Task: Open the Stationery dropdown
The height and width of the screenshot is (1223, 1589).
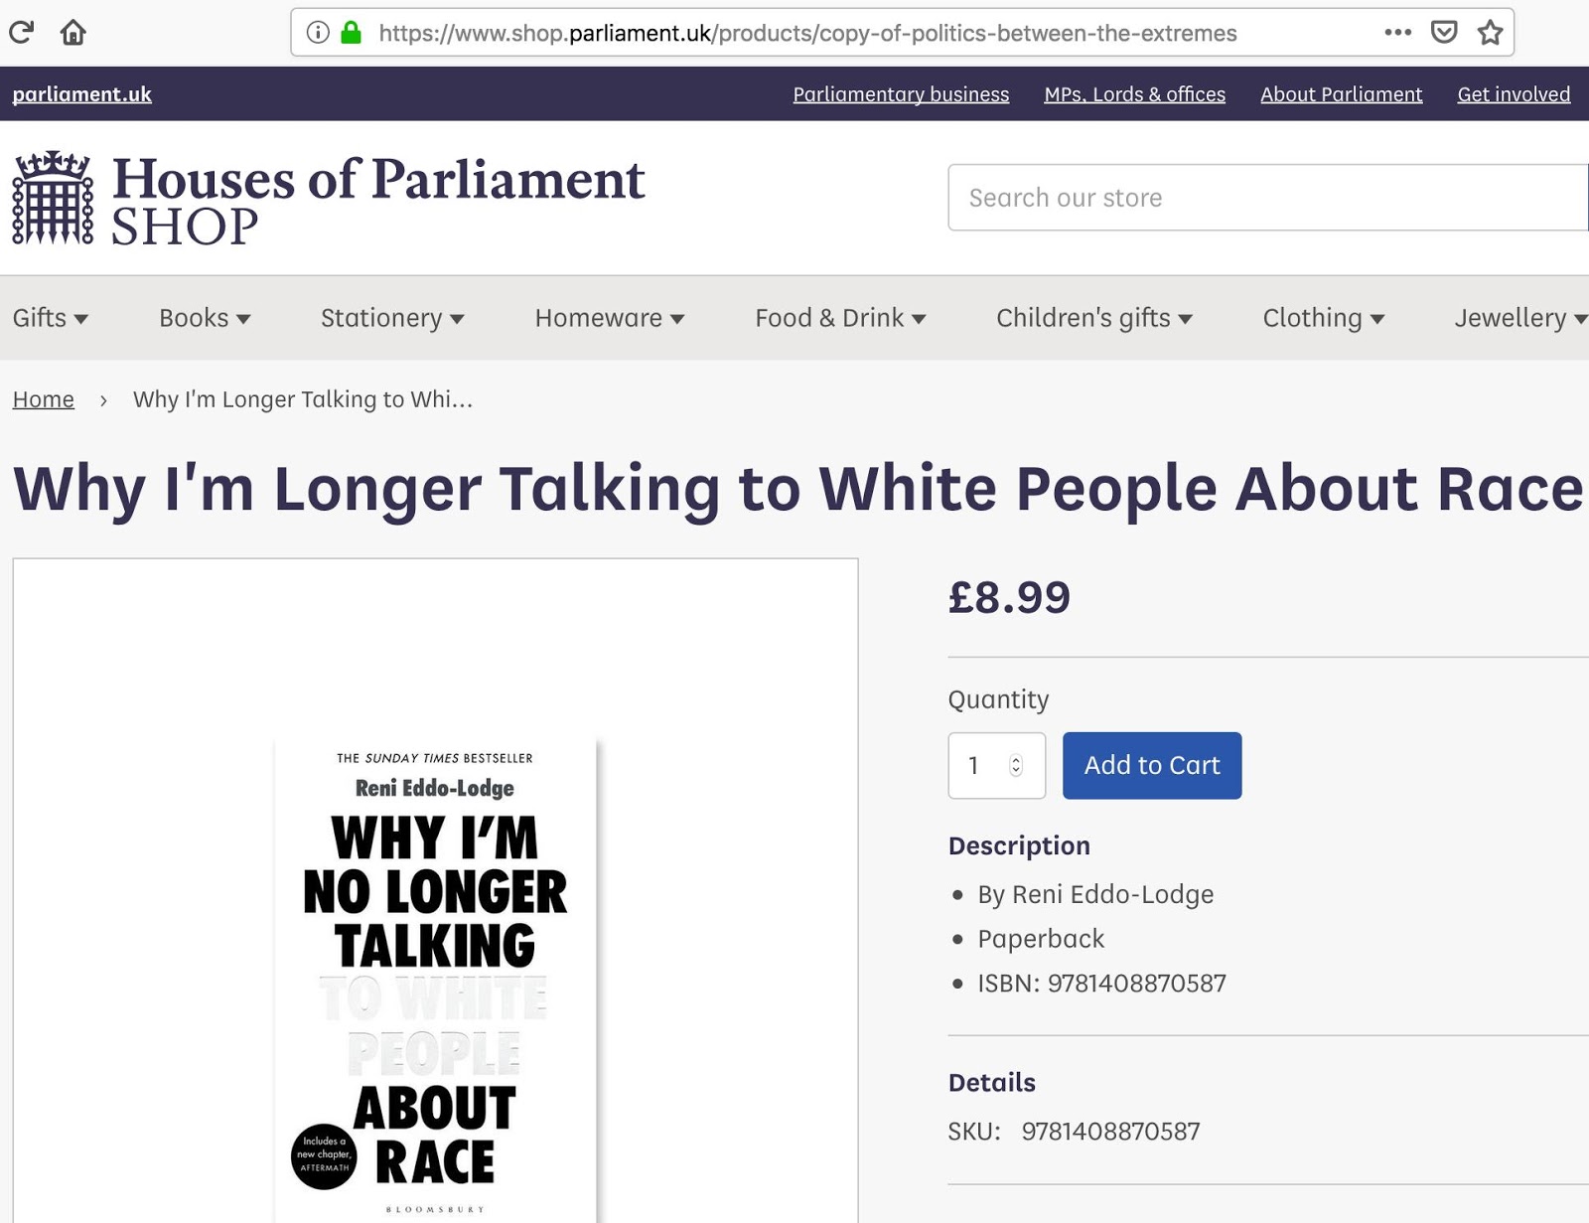Action: tap(392, 318)
